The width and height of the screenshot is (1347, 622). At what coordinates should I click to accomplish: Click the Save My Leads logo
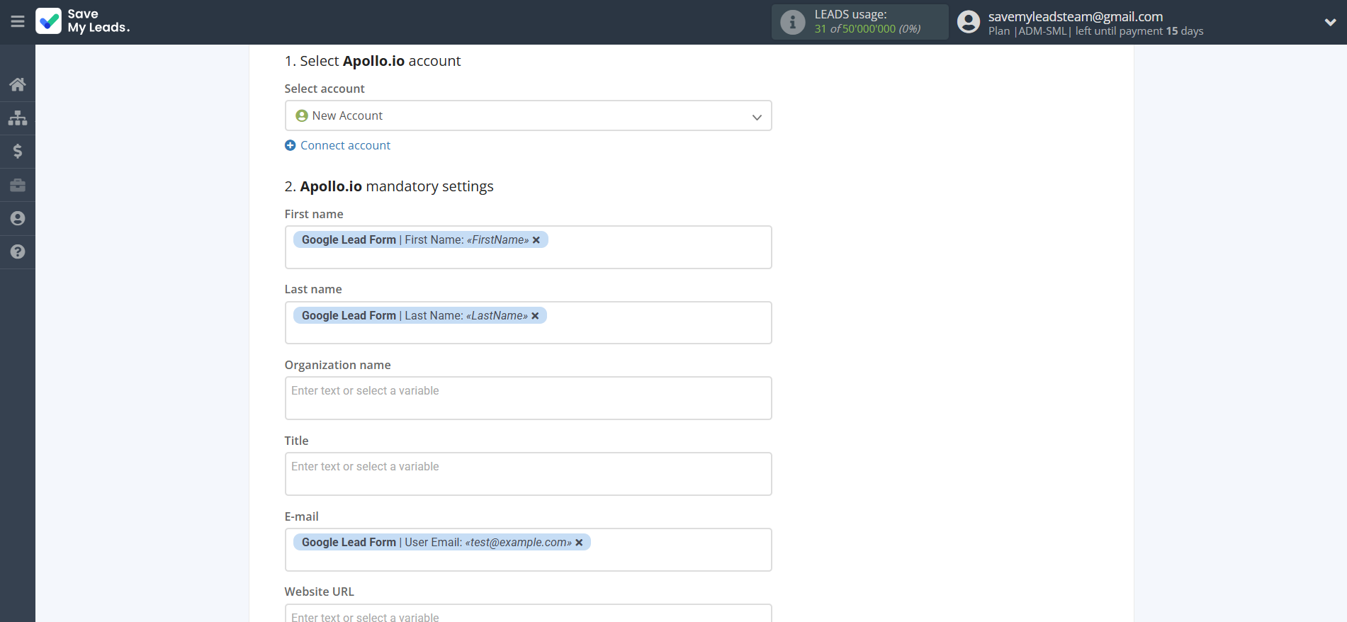83,21
